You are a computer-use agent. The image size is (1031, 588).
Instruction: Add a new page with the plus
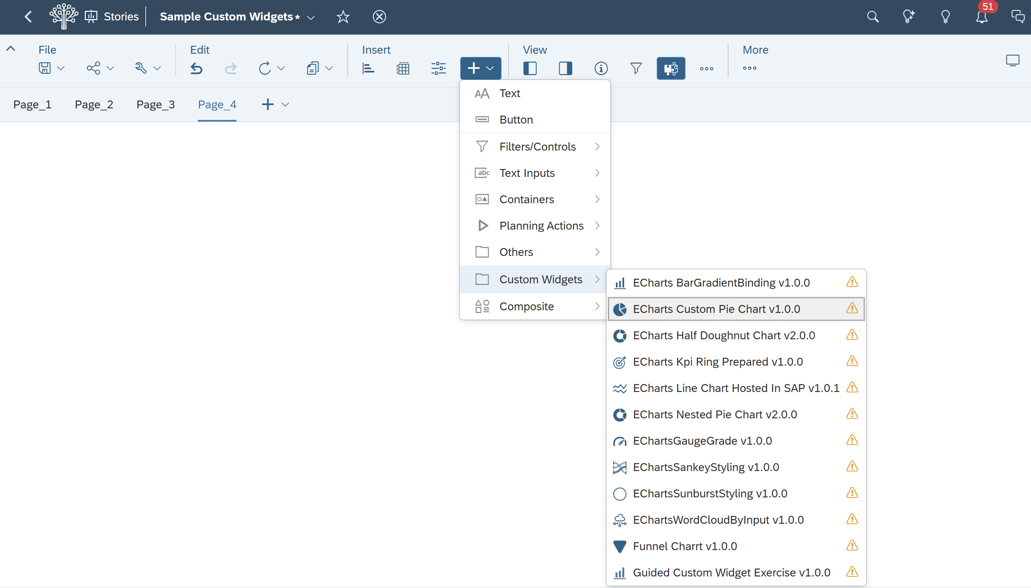point(267,105)
